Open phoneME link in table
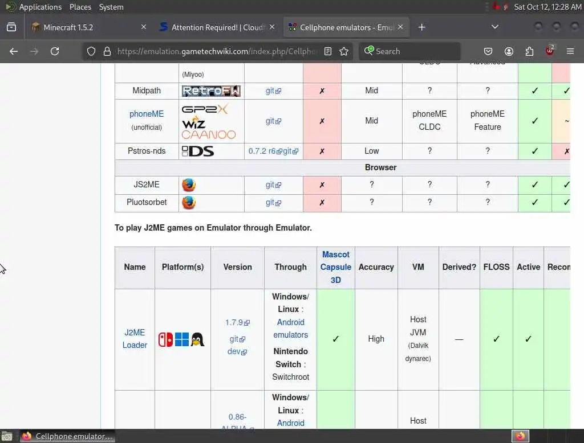Viewport: 584px width, 443px height. click(147, 114)
